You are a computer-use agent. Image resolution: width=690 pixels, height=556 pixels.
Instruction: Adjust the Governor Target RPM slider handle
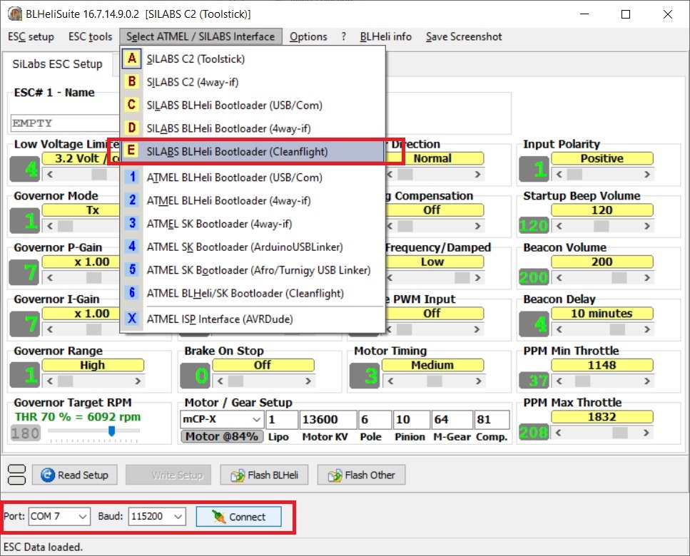[112, 431]
